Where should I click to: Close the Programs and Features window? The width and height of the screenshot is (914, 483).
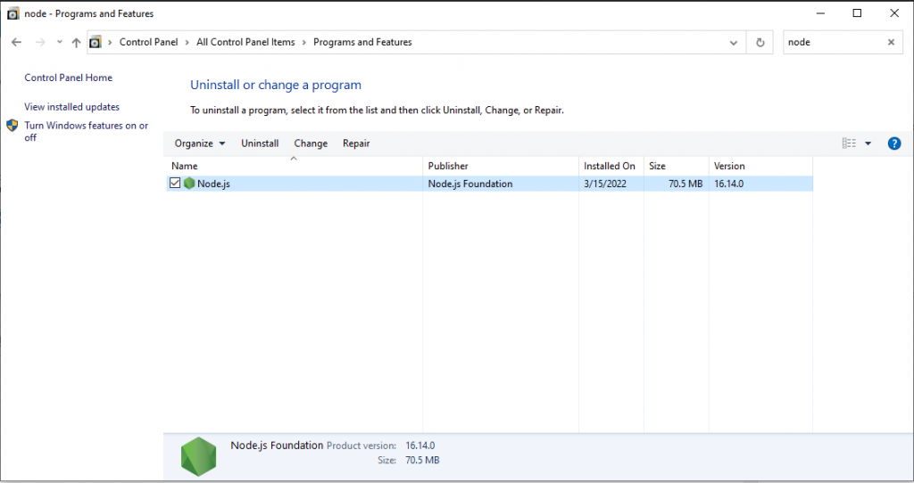894,13
